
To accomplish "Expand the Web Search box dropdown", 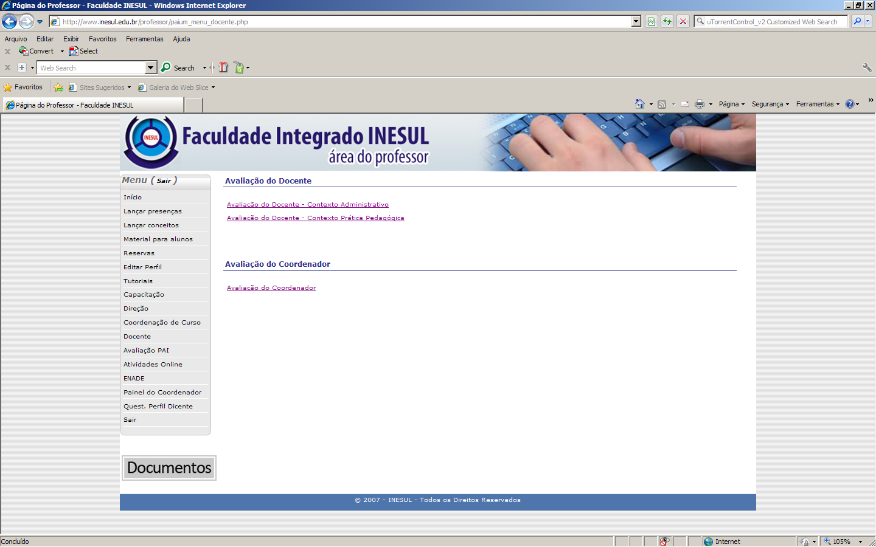I will [151, 67].
